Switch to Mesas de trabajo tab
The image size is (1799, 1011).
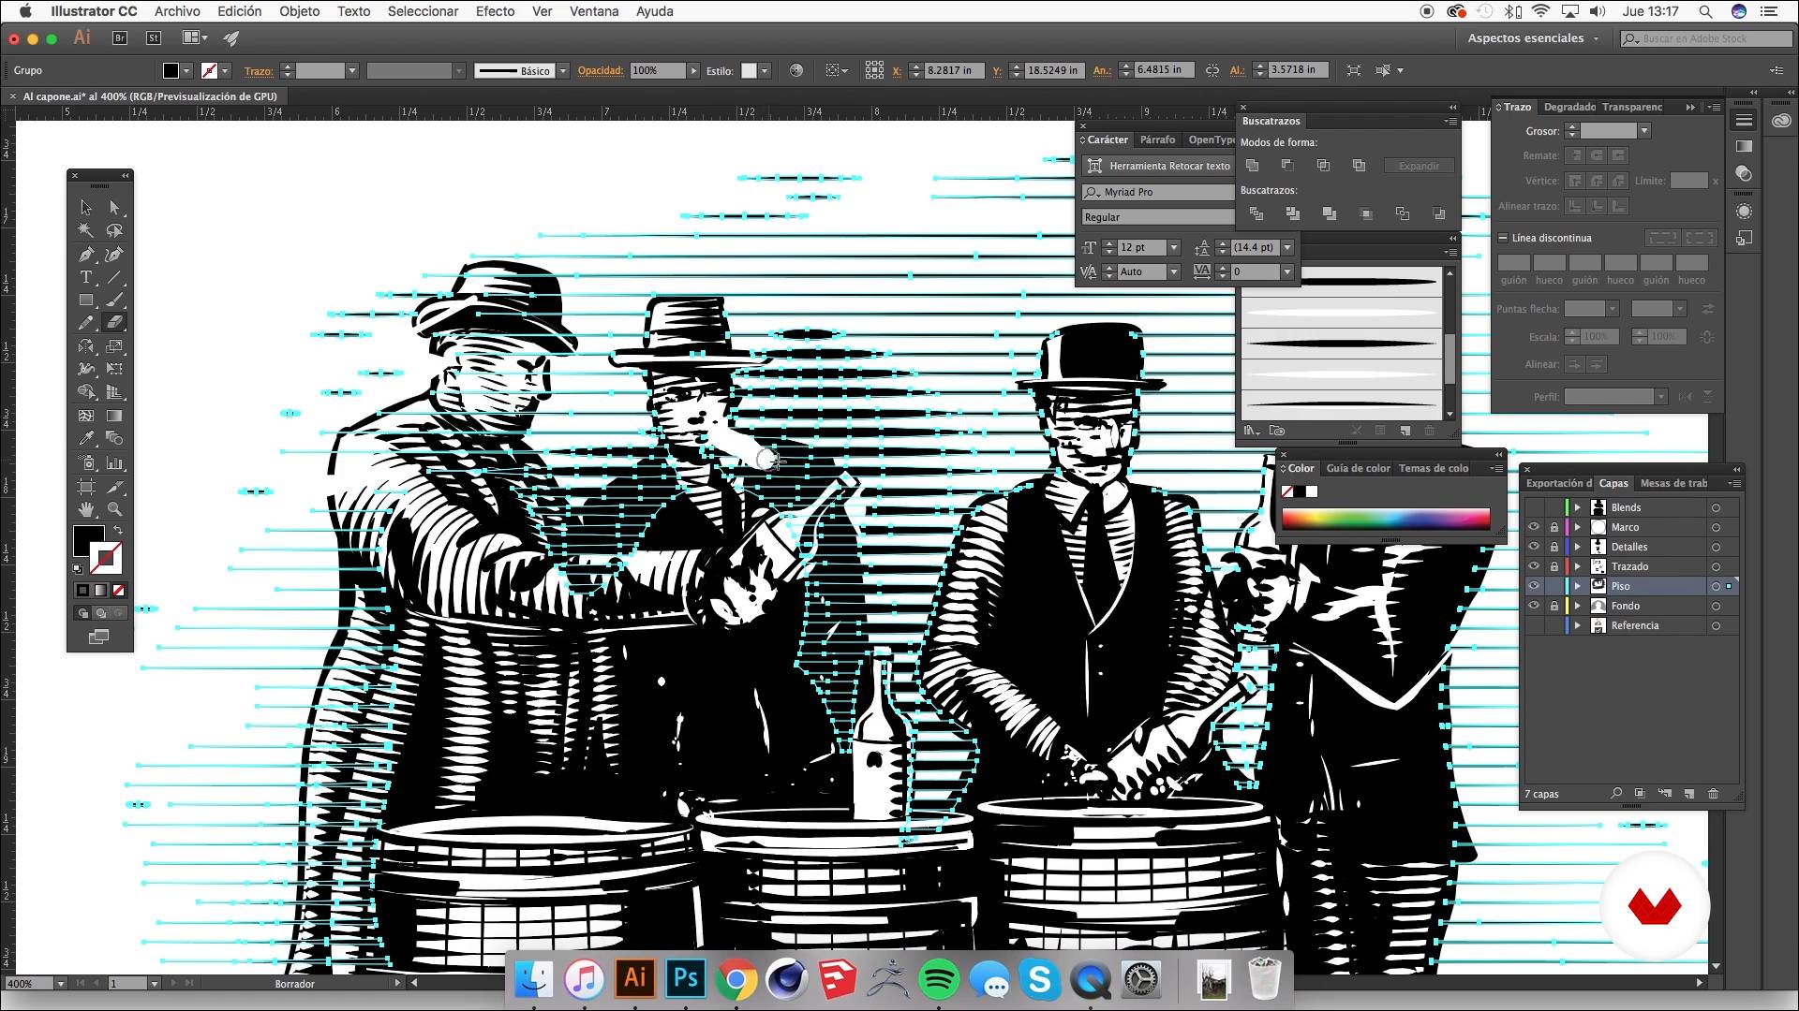click(1673, 483)
